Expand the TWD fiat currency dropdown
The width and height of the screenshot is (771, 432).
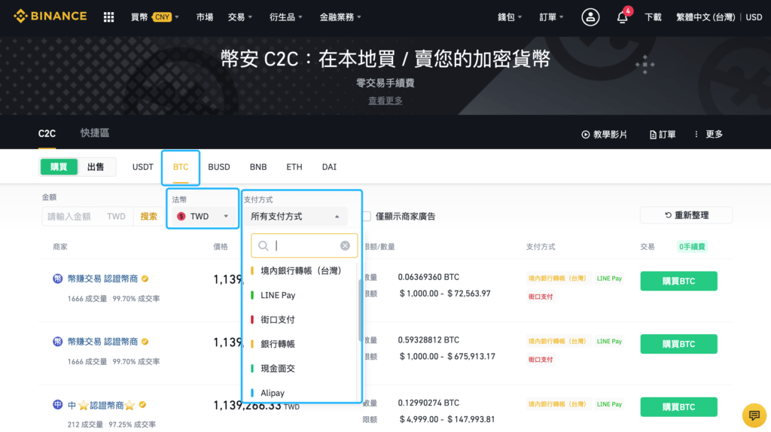point(203,216)
